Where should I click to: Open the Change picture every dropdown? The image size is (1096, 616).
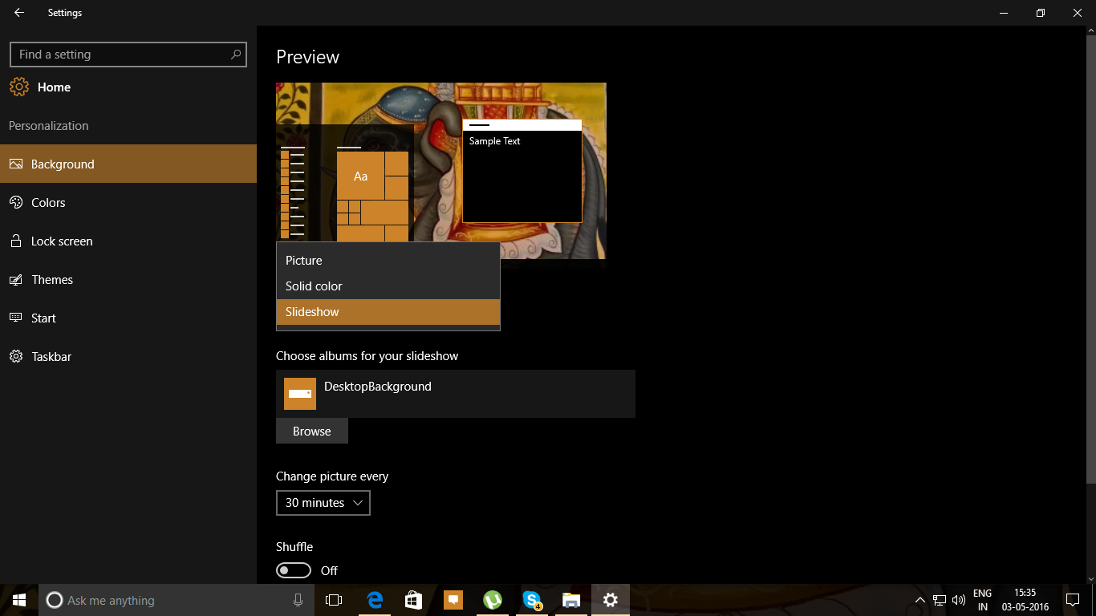323,503
